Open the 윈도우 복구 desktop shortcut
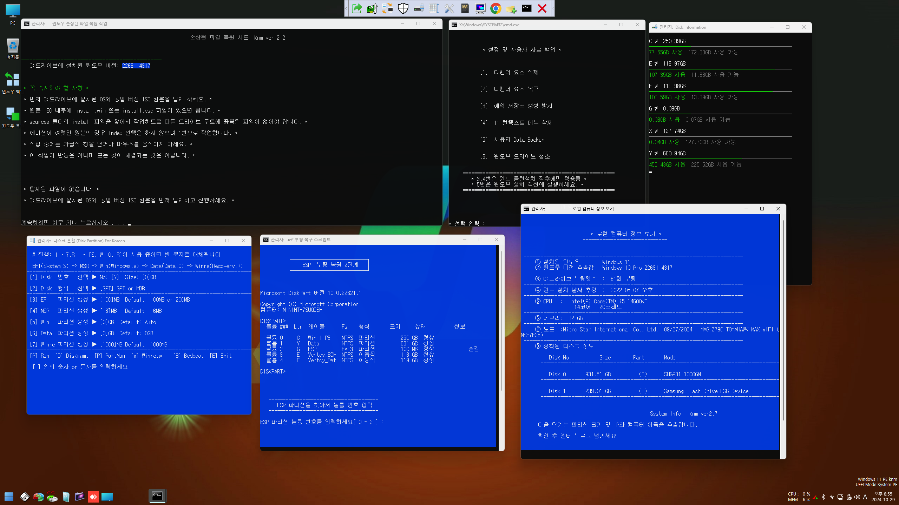The width and height of the screenshot is (899, 505). 12,117
